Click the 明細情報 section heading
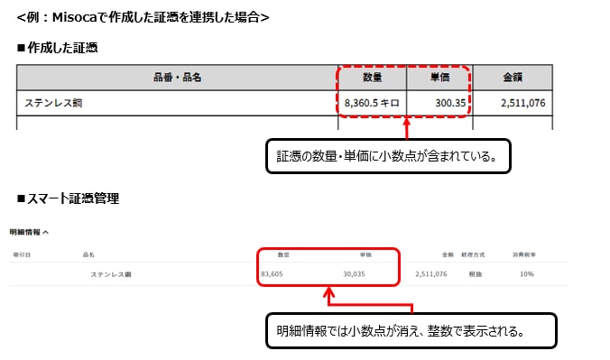610x360 pixels. (x=25, y=233)
